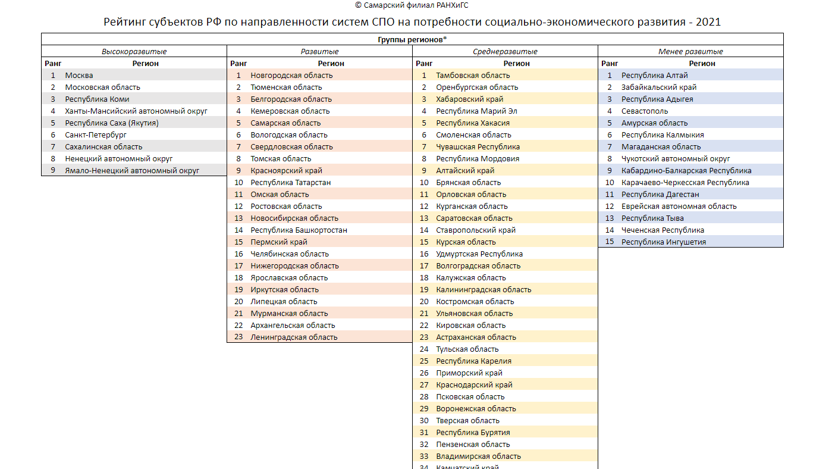Click the rating title ending with '2021'
The width and height of the screenshot is (832, 469).
[412, 22]
